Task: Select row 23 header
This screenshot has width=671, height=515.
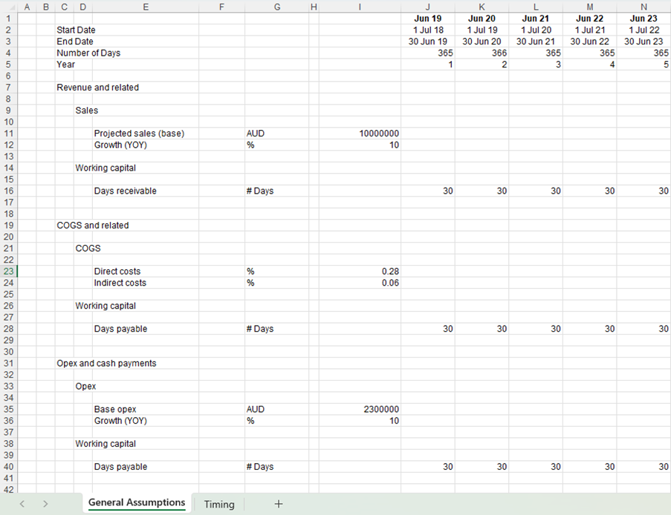Action: (8, 272)
